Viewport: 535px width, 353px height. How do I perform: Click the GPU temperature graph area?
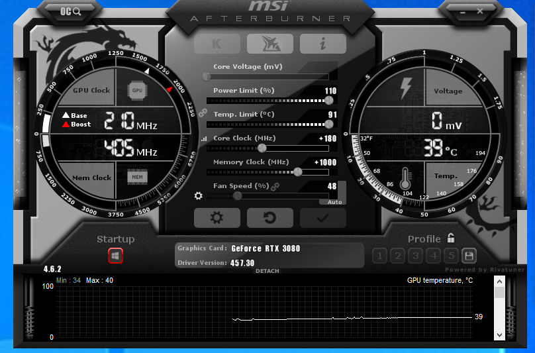(264, 311)
